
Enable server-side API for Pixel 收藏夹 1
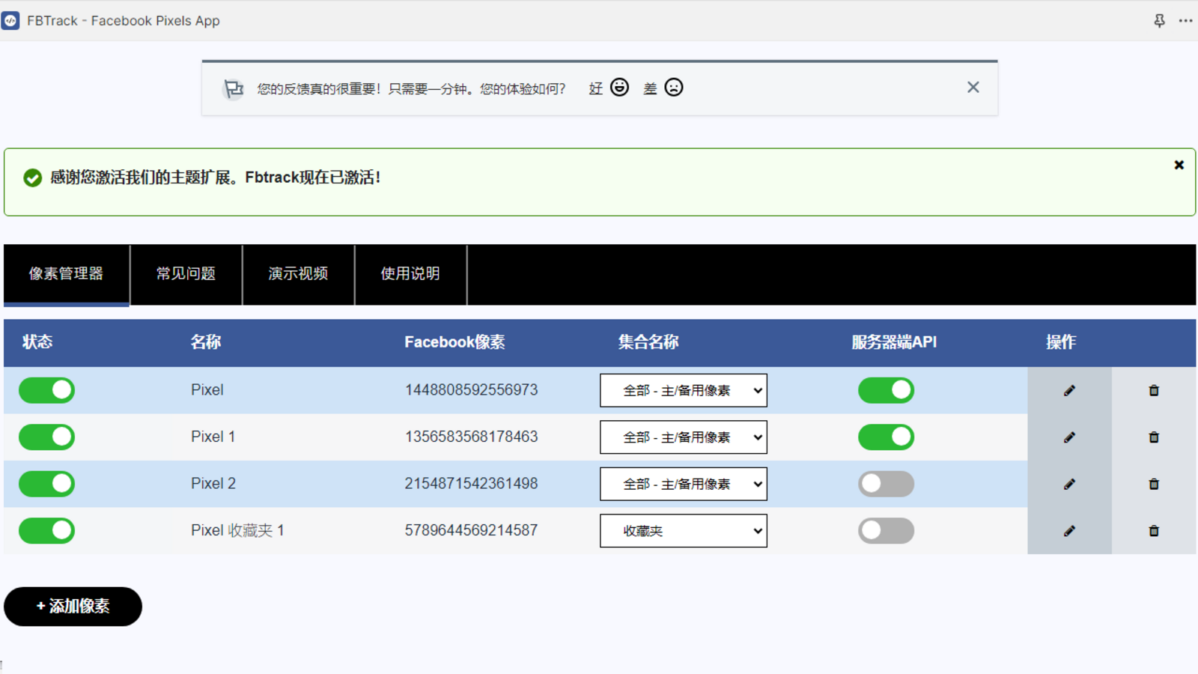click(x=886, y=531)
